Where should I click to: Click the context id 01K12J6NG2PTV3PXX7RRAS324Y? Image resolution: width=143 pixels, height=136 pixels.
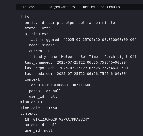pos(61,119)
